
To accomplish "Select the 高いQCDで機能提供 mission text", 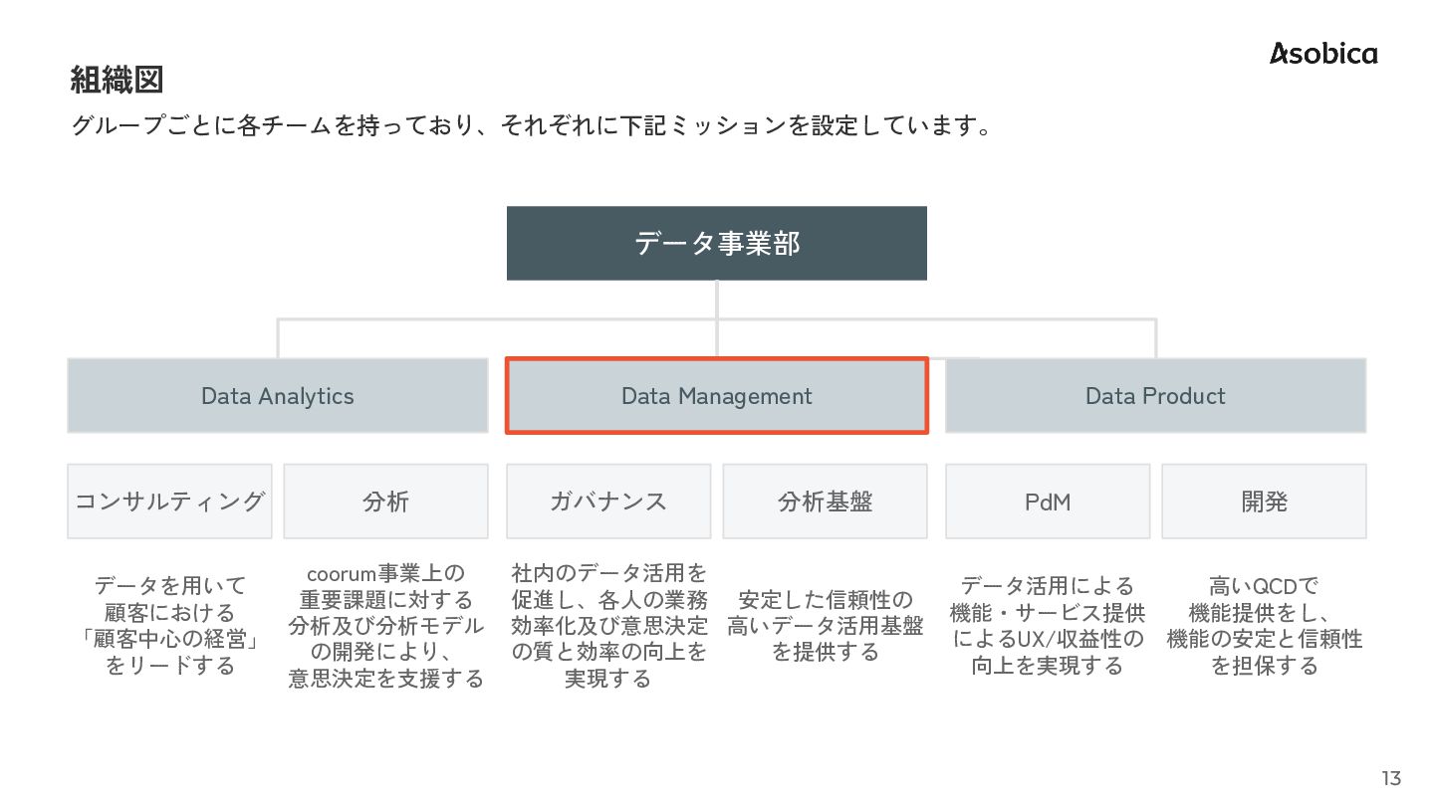I will click(x=1264, y=625).
